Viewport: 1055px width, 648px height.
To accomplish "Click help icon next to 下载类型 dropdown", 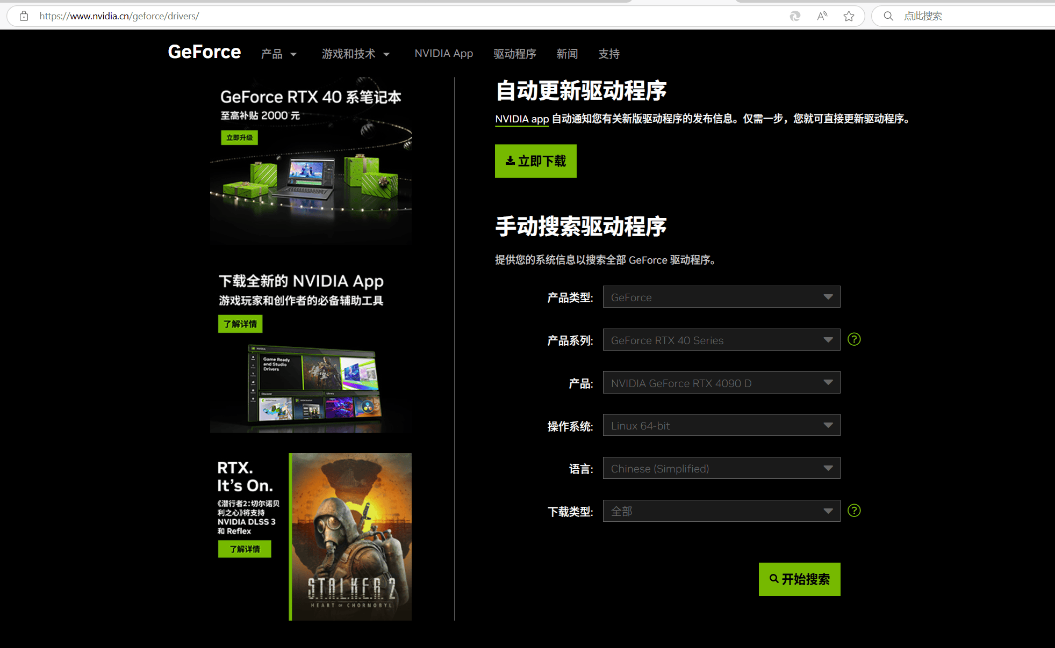I will coord(854,511).
